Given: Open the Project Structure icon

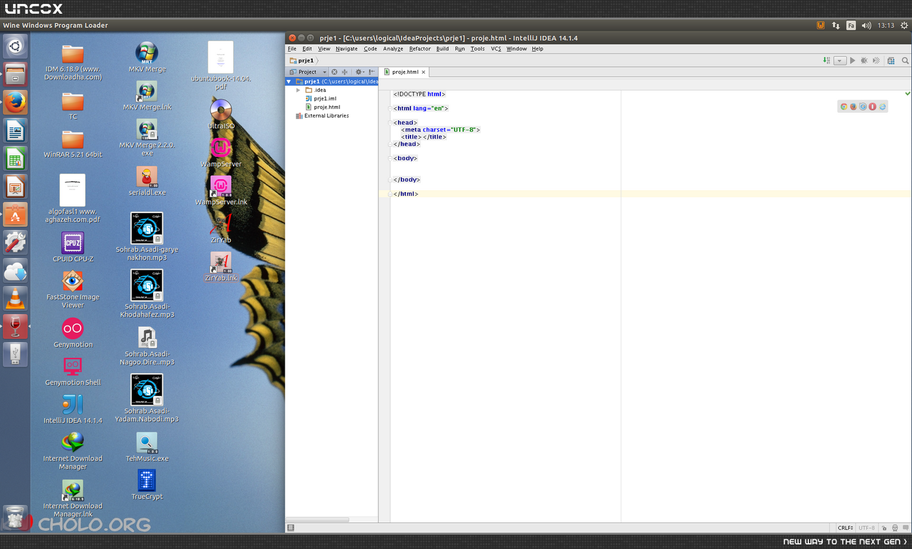Looking at the screenshot, I should pyautogui.click(x=891, y=61).
